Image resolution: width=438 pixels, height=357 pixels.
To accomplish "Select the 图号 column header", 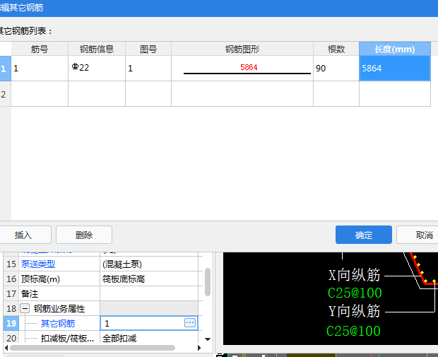I will [x=148, y=49].
